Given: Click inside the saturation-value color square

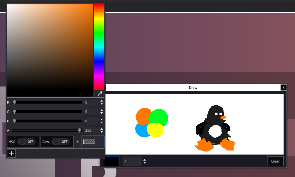Looking at the screenshot, I should click(x=50, y=50).
